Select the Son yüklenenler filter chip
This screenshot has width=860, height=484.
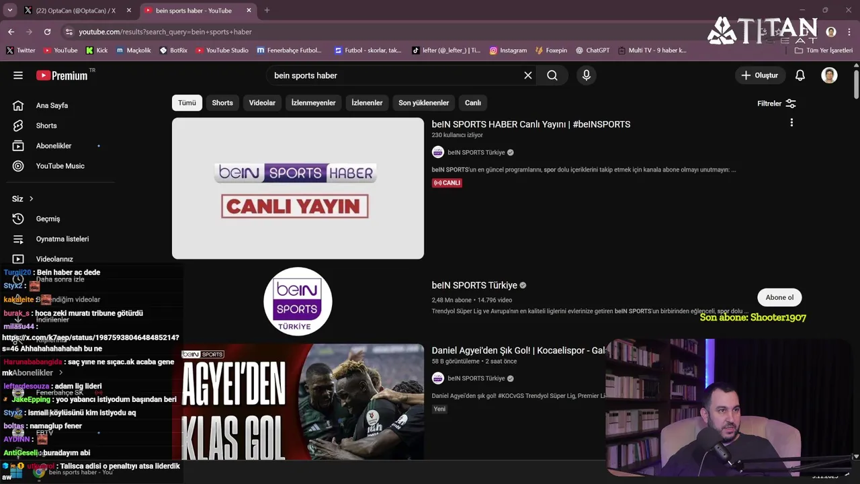[x=423, y=103]
